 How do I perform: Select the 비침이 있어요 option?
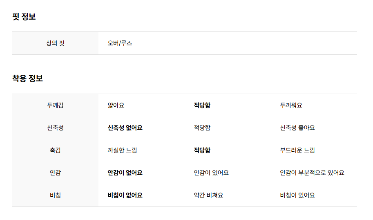click(297, 195)
